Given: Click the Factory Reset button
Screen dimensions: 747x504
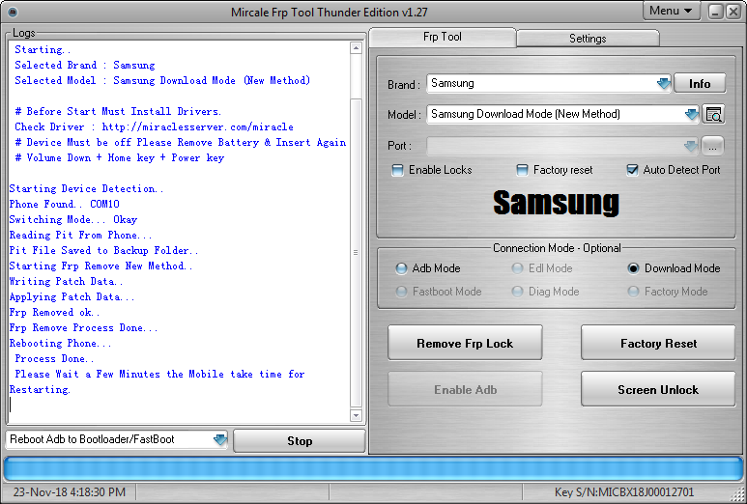Looking at the screenshot, I should coord(658,343).
